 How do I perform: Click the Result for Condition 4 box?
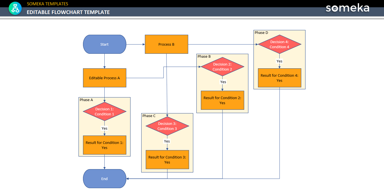pyautogui.click(x=280, y=78)
